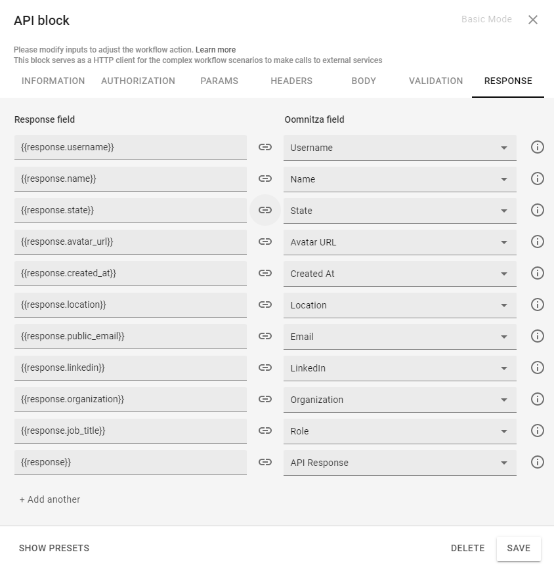Click the Save button
The image size is (554, 567).
coord(519,548)
